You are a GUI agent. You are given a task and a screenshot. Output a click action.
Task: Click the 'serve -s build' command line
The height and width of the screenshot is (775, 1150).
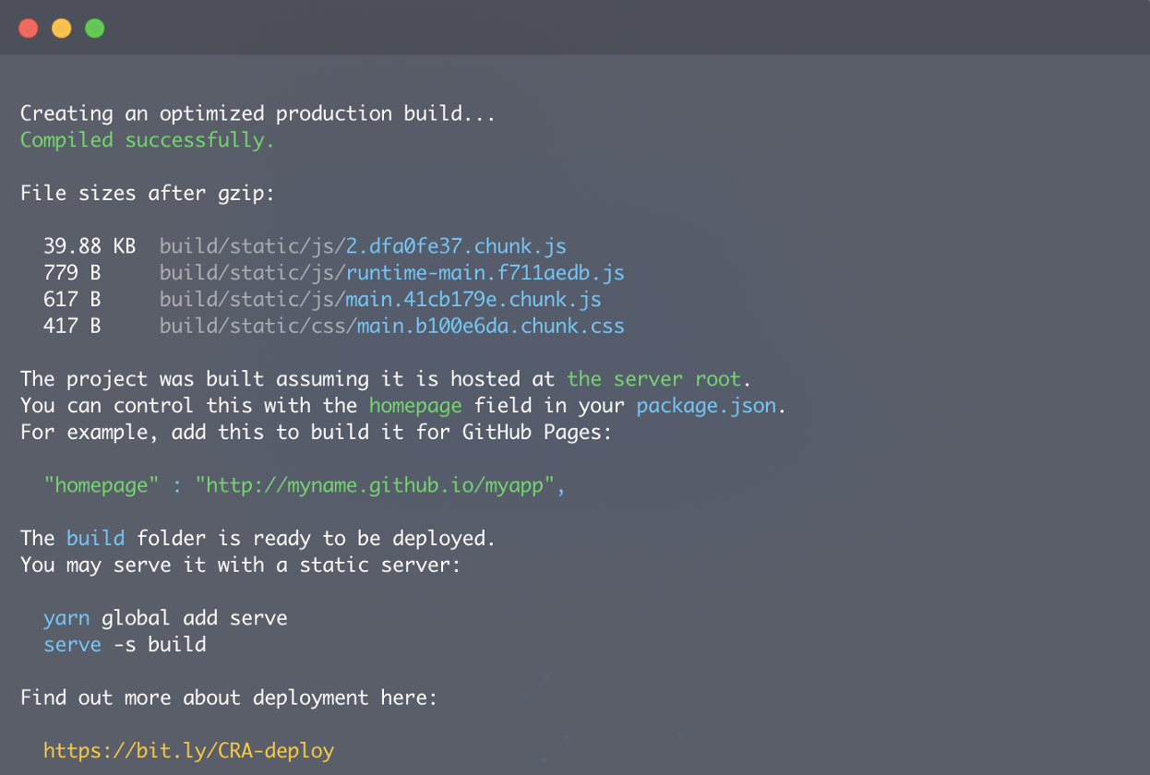pos(125,644)
